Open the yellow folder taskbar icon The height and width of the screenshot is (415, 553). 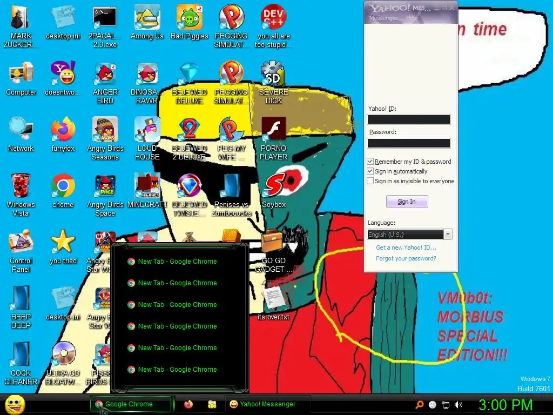212,404
